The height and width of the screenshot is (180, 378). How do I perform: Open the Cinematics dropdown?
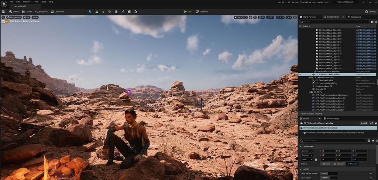pos(58,11)
